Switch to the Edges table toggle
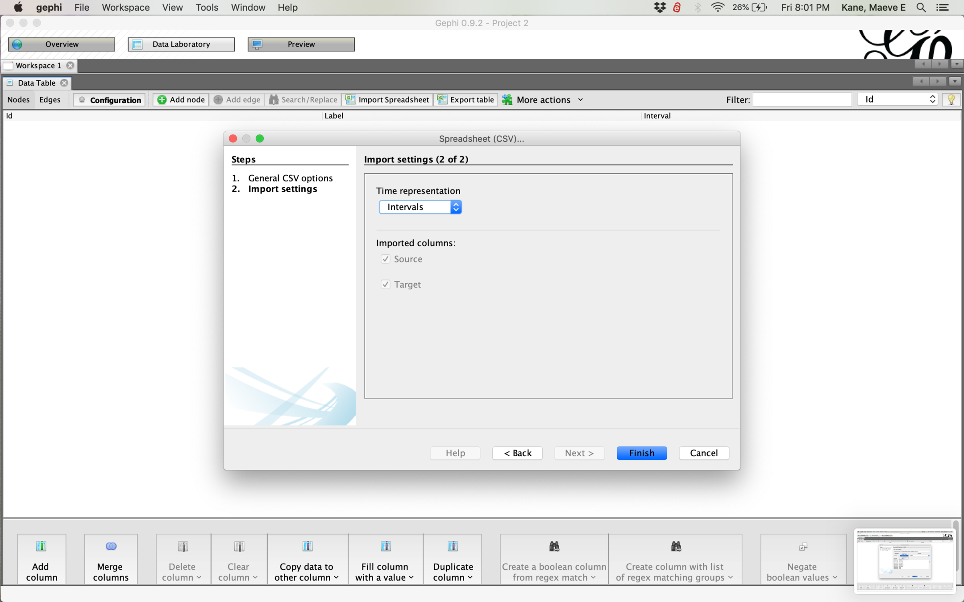 coord(50,100)
